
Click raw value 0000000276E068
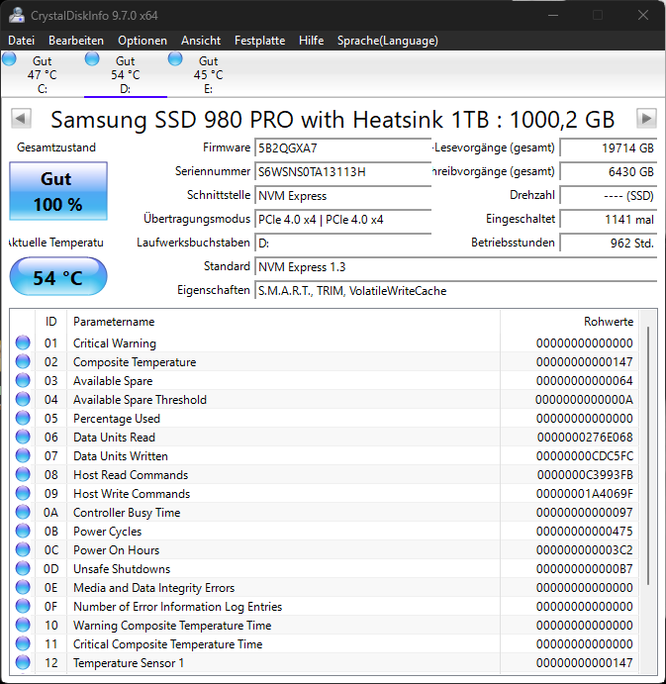click(585, 438)
